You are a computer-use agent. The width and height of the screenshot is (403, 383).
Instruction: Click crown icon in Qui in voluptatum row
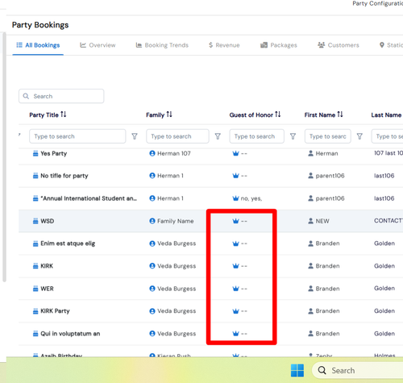coord(235,334)
